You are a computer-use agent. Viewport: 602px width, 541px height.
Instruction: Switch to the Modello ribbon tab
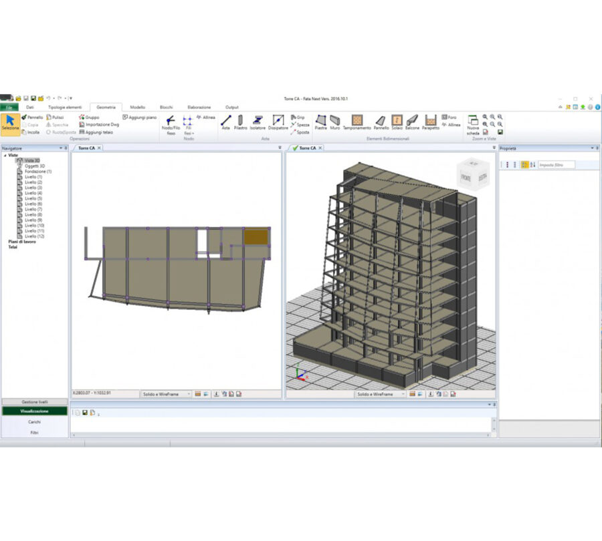(x=137, y=107)
